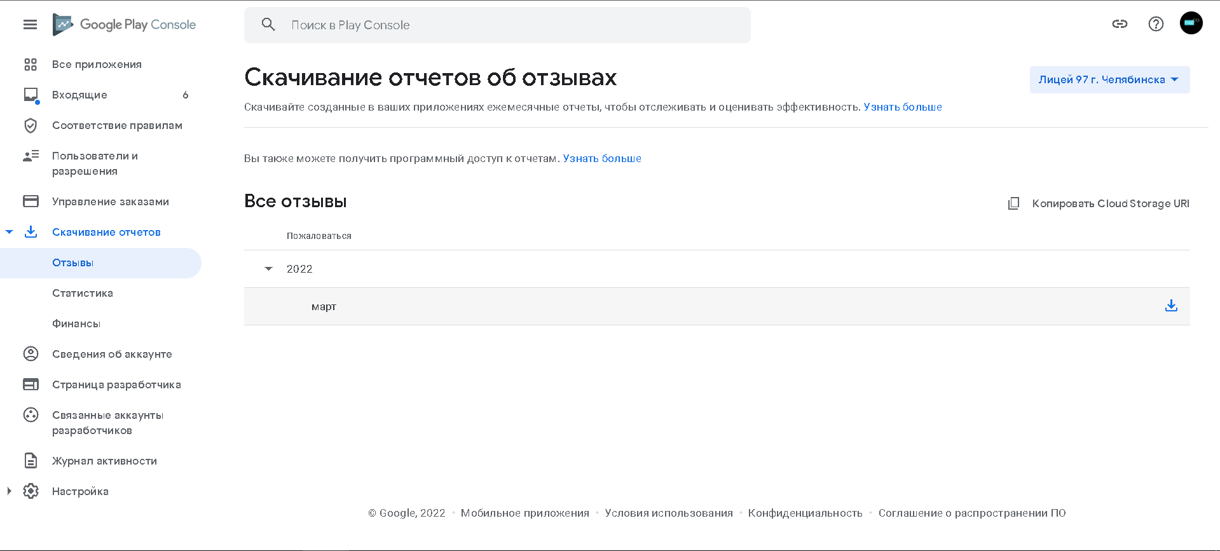This screenshot has height=551, width=1220.
Task: Click the users and permissions icon
Action: [x=31, y=156]
